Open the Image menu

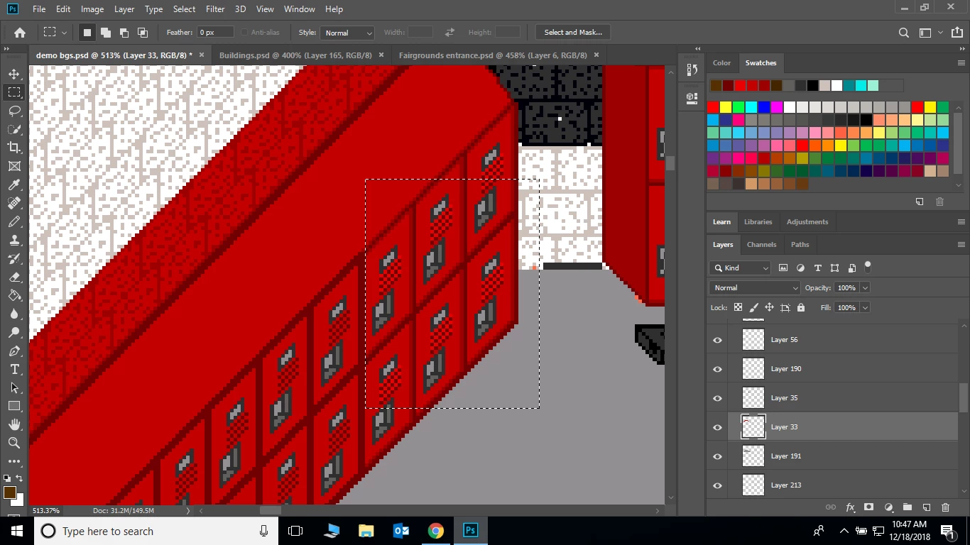click(92, 9)
